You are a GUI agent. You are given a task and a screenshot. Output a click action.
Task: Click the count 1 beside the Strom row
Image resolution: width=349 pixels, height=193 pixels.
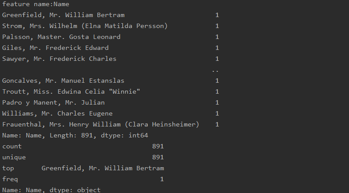217,26
